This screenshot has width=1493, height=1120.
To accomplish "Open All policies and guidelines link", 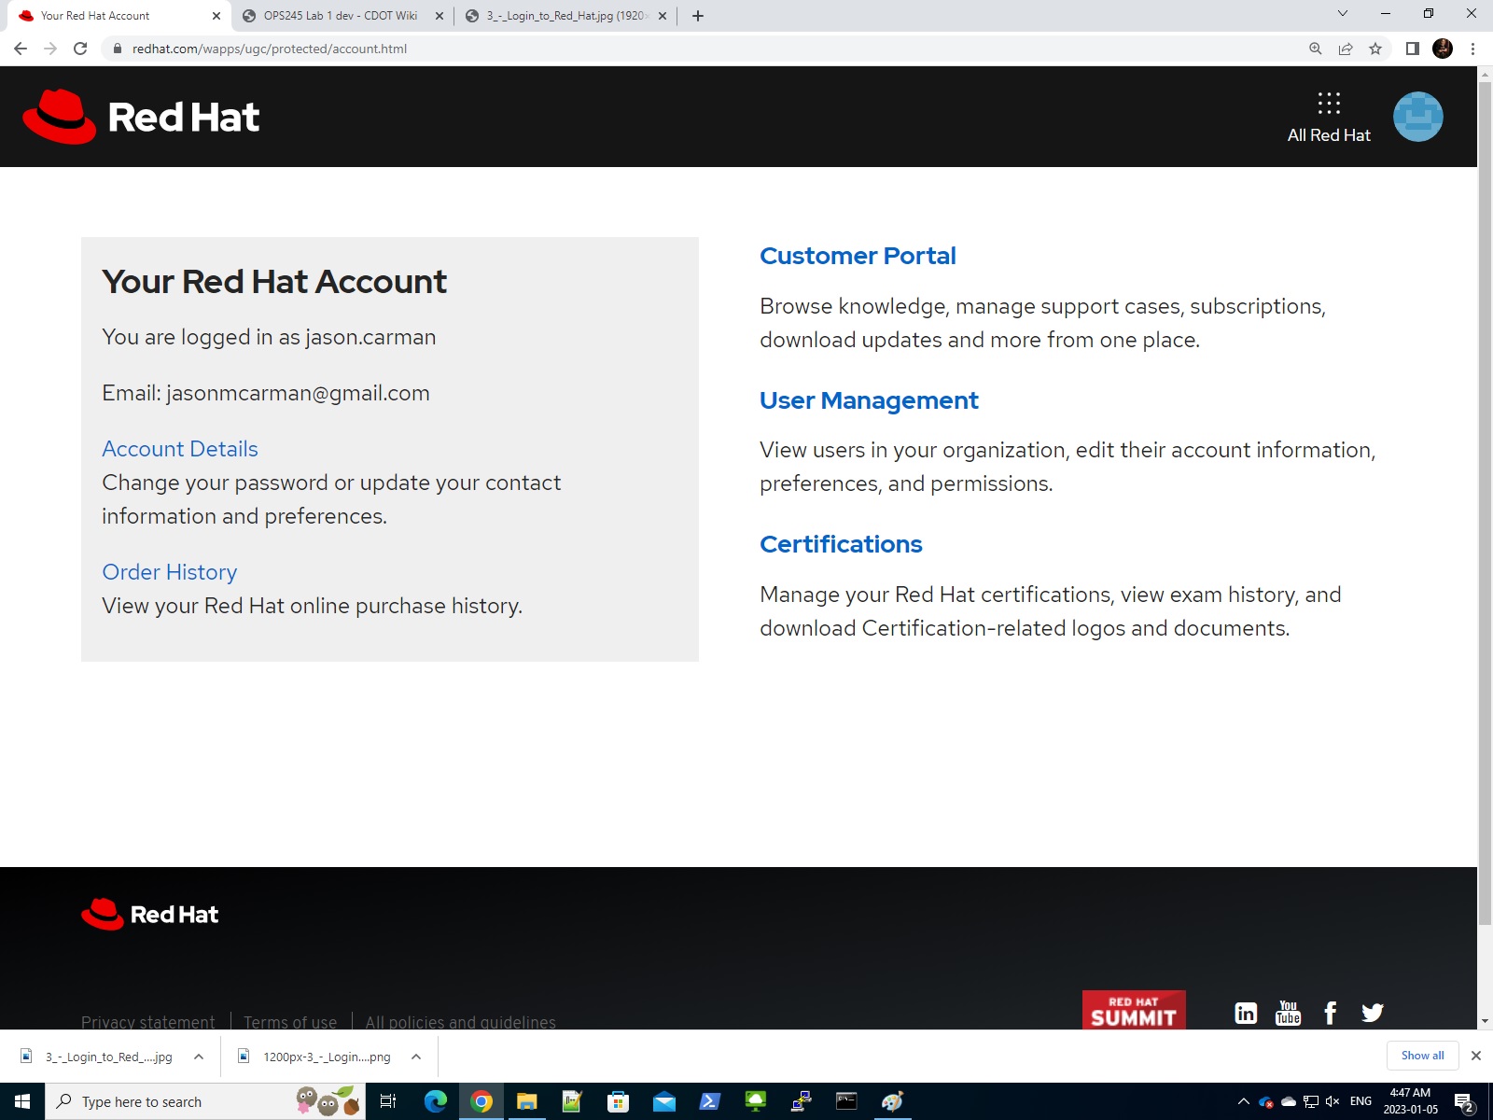I will pyautogui.click(x=461, y=1022).
